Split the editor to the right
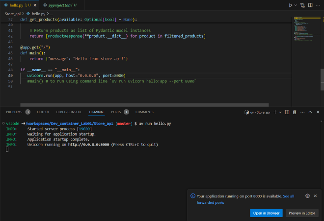Image resolution: width=324 pixels, height=221 pixels. coord(310,5)
